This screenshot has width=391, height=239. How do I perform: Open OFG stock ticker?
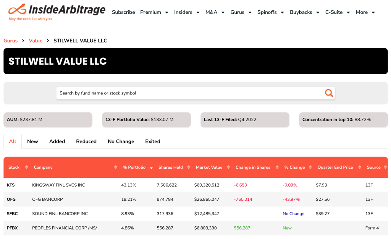coord(11,199)
